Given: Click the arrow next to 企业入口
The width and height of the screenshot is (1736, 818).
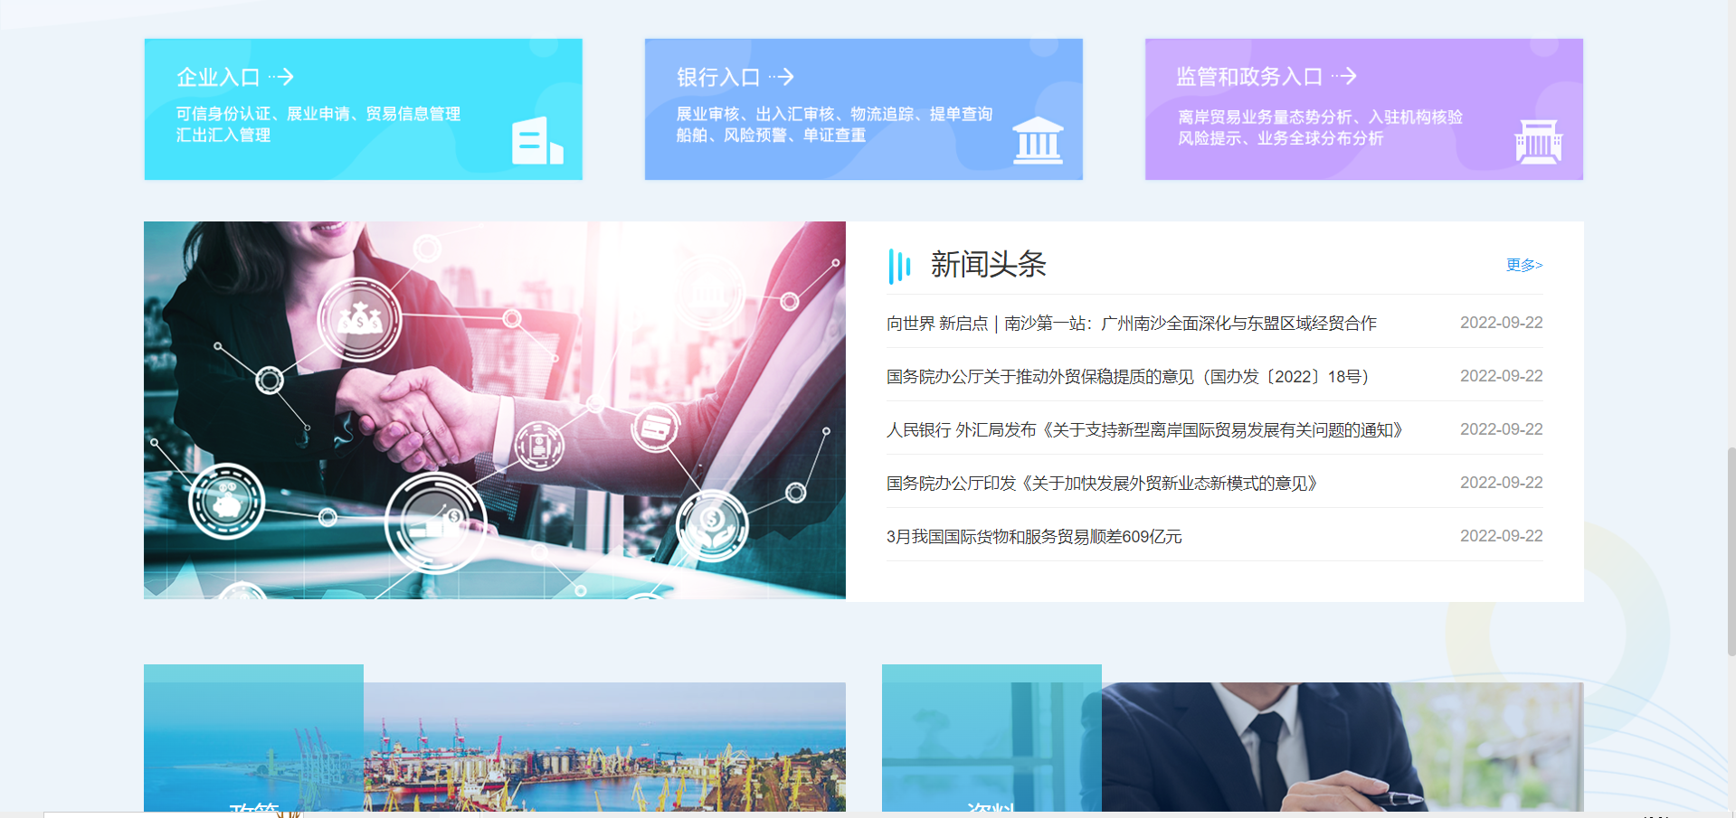Looking at the screenshot, I should (281, 77).
